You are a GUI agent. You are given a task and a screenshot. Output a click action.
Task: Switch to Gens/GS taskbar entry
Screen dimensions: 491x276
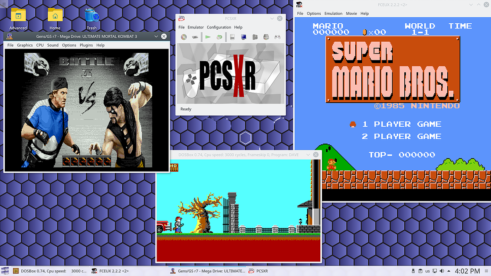click(207, 271)
